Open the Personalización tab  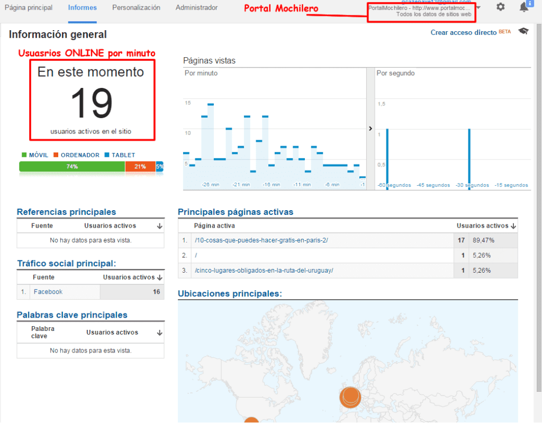(x=136, y=8)
